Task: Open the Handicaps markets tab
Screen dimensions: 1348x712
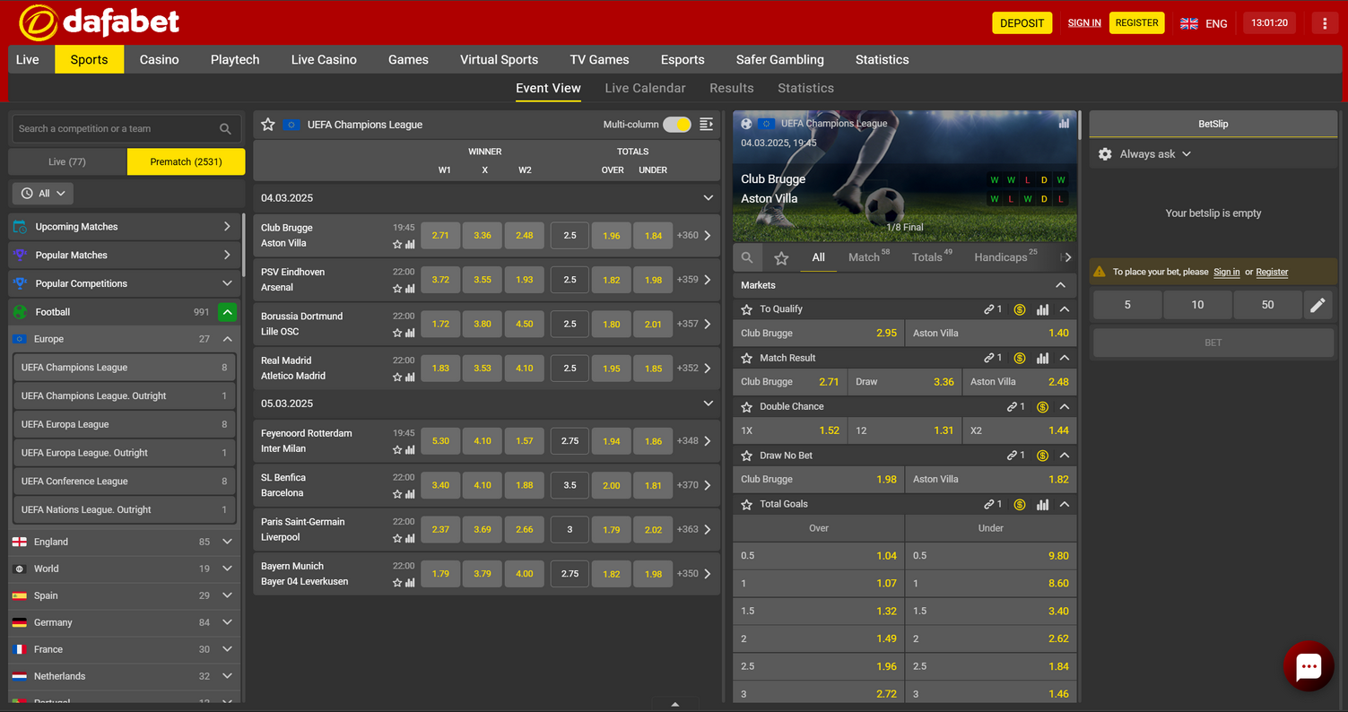Action: (x=1001, y=257)
